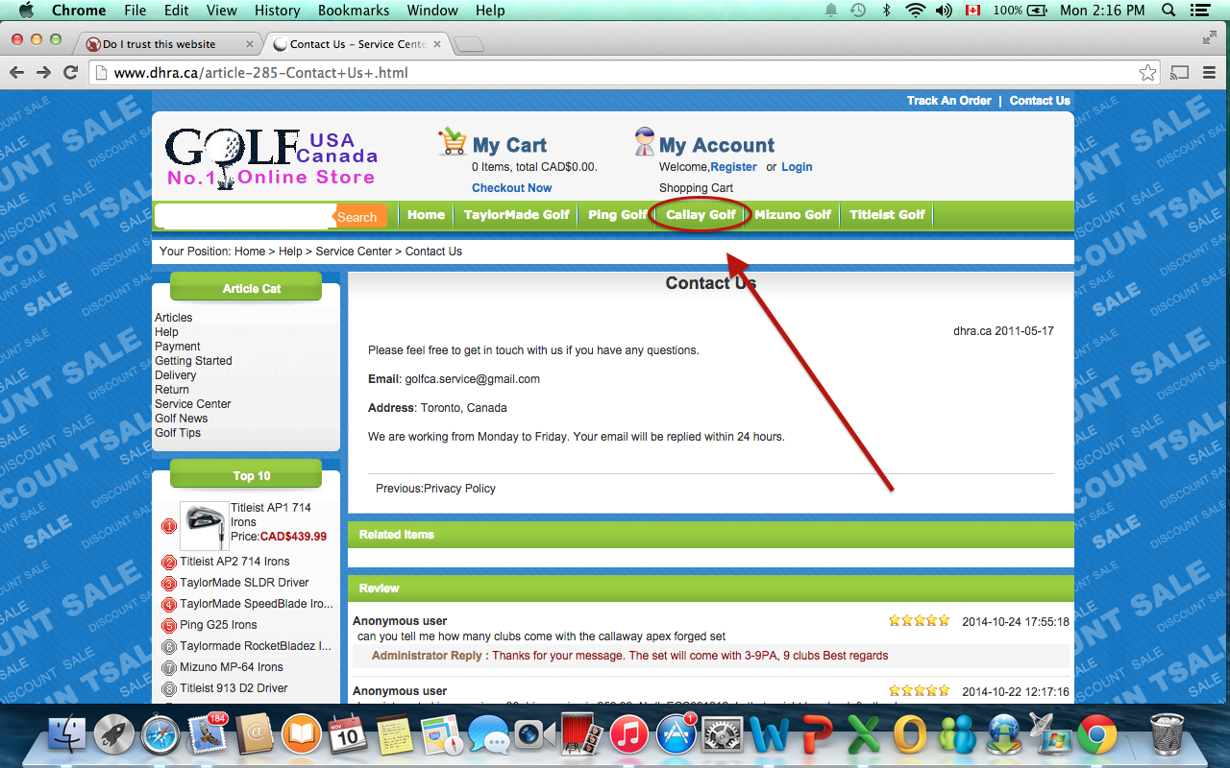Click the browser reload icon
This screenshot has width=1230, height=768.
point(70,73)
